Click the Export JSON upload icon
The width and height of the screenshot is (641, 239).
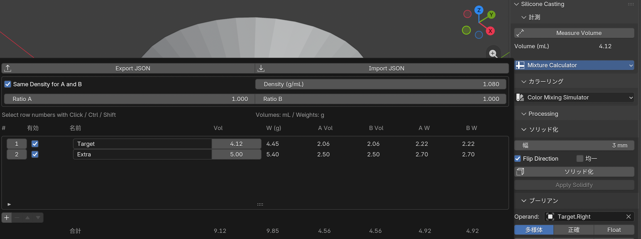pos(8,68)
